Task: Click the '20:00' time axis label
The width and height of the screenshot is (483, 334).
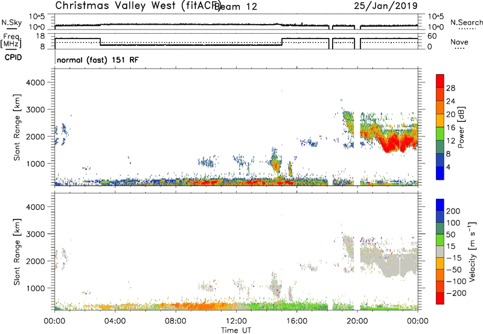Action: point(357,321)
